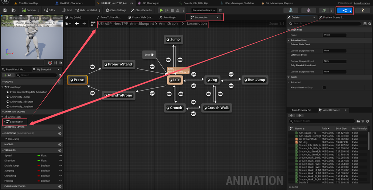The image size is (373, 190).
Task: Click the Save asset icon
Action: tap(5, 10)
